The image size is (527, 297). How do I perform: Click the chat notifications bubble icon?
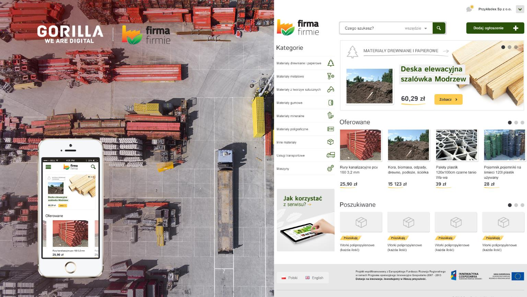[x=469, y=9]
